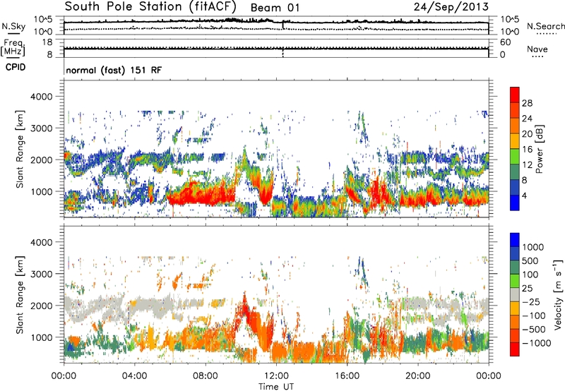The image size is (565, 391).
Task: Pick the Velocity segment between 500 and 1000
Action: [x=515, y=253]
